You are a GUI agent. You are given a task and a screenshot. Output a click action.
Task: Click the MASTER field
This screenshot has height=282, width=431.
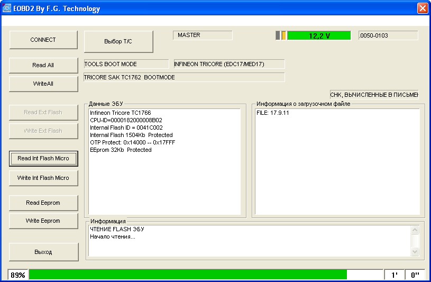click(x=202, y=35)
